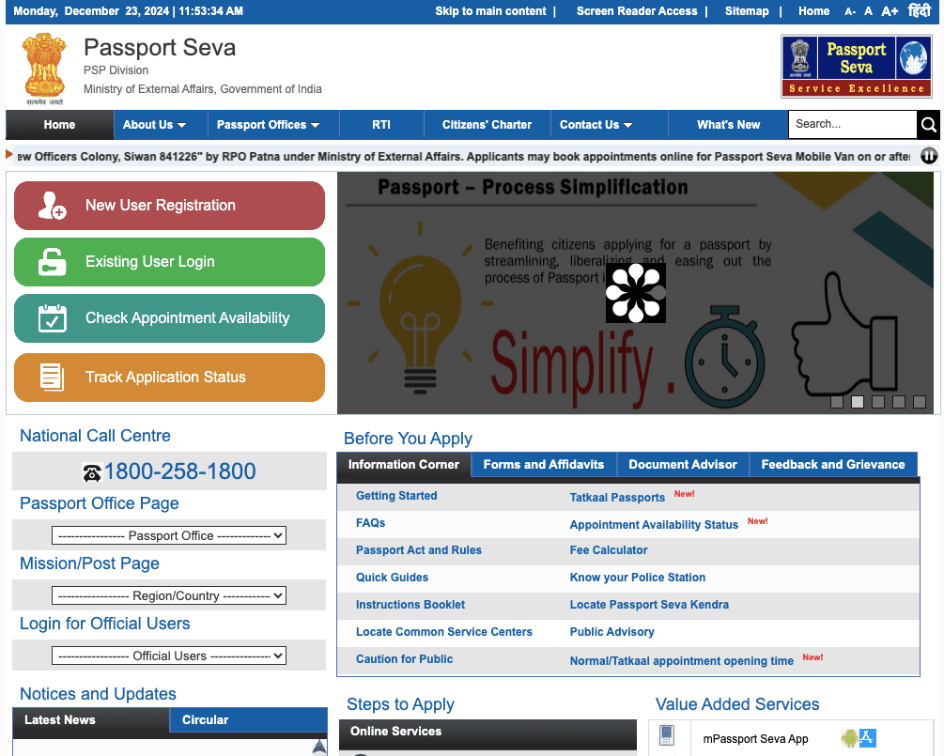Reset font size with normal A

point(868,11)
